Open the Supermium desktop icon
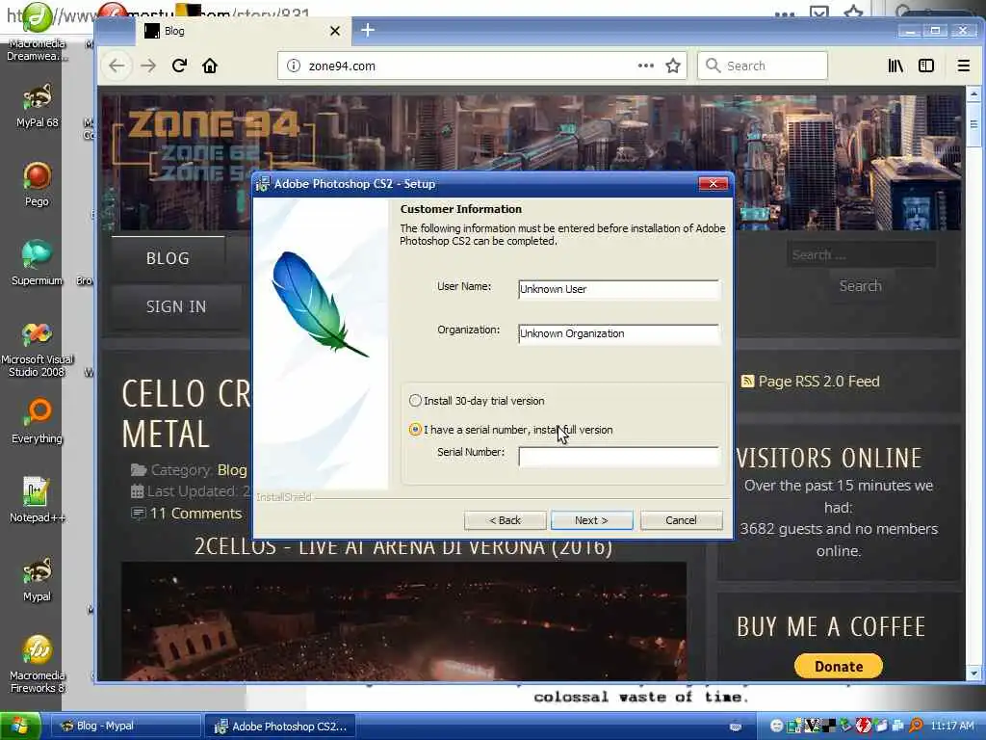This screenshot has height=740, width=986. tap(38, 264)
